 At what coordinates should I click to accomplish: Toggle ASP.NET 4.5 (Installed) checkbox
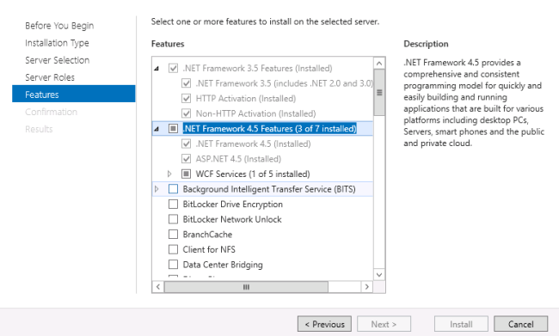tap(186, 159)
